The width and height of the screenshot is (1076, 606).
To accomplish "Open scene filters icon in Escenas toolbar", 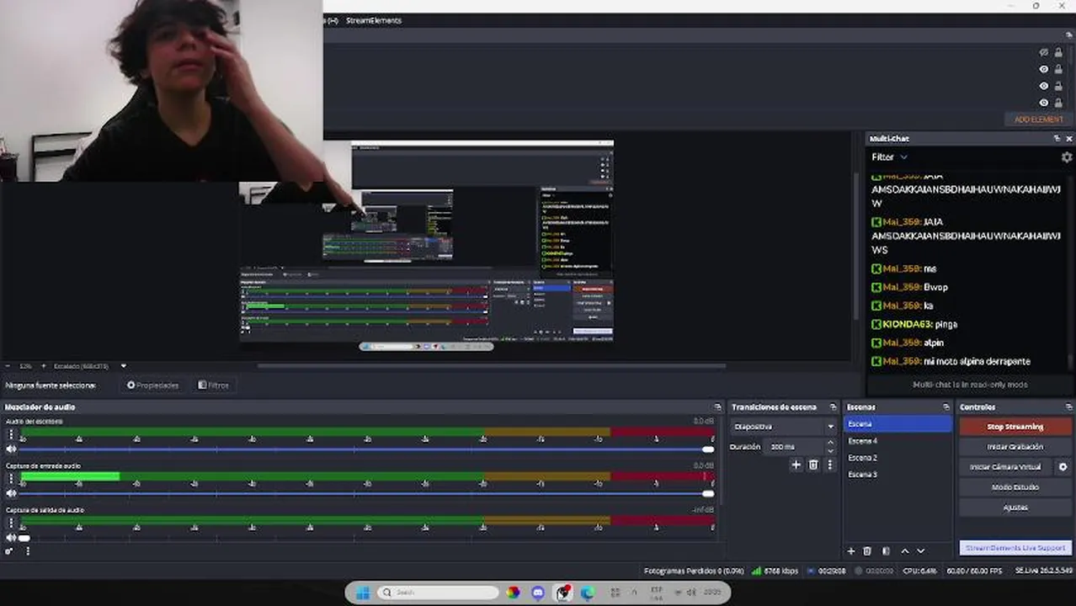I will [886, 551].
